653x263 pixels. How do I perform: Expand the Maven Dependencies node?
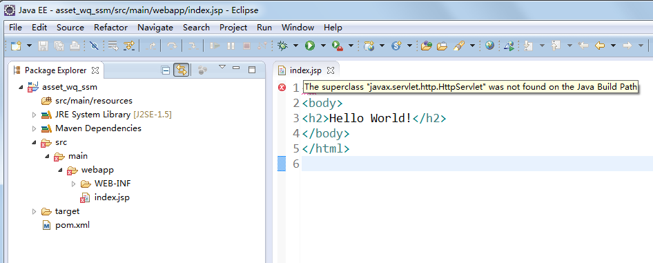[34, 128]
